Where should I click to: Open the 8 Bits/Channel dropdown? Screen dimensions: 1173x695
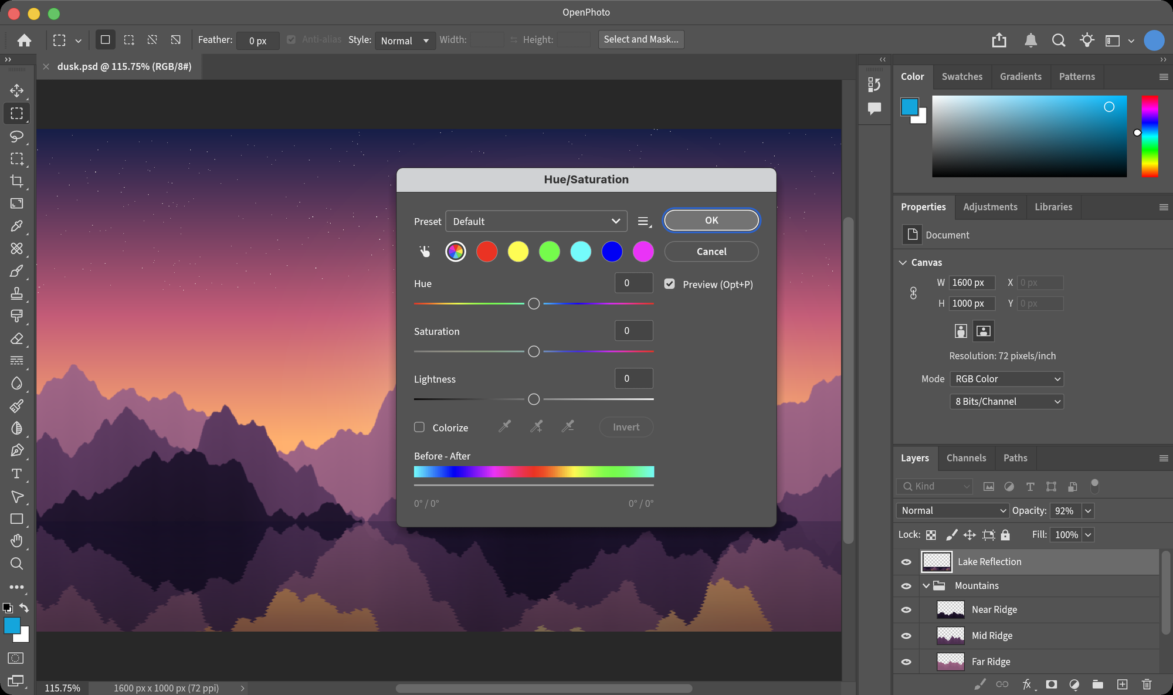pos(1006,401)
